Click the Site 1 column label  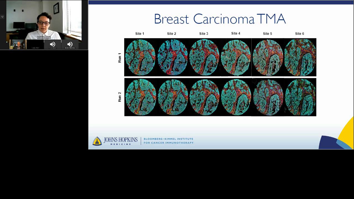(x=140, y=34)
